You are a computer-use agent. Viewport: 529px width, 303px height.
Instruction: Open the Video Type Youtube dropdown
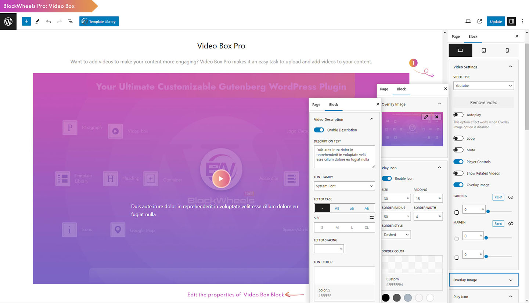click(483, 86)
